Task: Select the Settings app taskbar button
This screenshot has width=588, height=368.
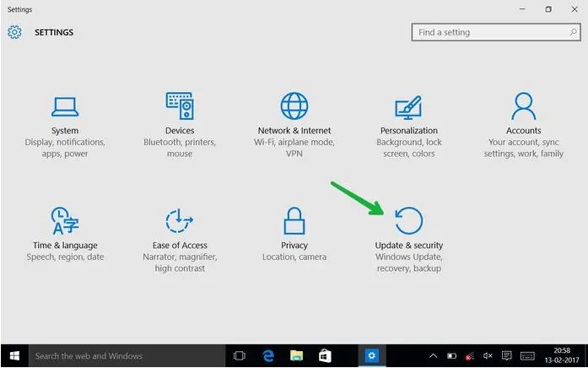Action: (x=372, y=355)
